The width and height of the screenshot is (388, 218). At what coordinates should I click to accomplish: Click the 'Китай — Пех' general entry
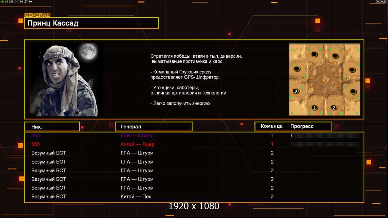[136, 197]
